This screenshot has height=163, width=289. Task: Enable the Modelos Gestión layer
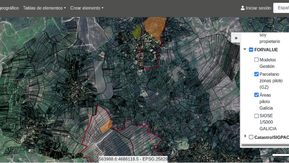256,60
